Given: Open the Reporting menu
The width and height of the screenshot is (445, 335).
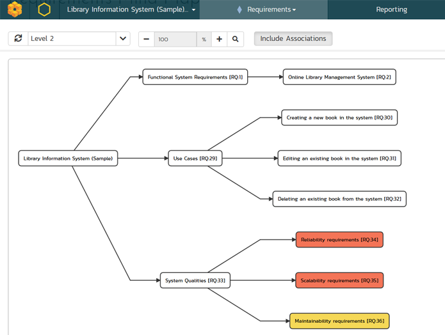Looking at the screenshot, I should (x=391, y=10).
